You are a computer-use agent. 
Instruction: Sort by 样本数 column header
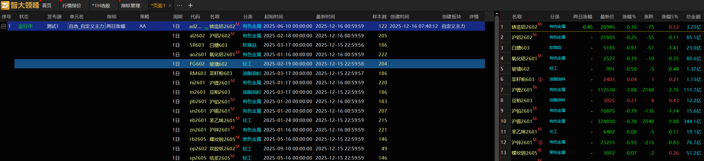379,17
